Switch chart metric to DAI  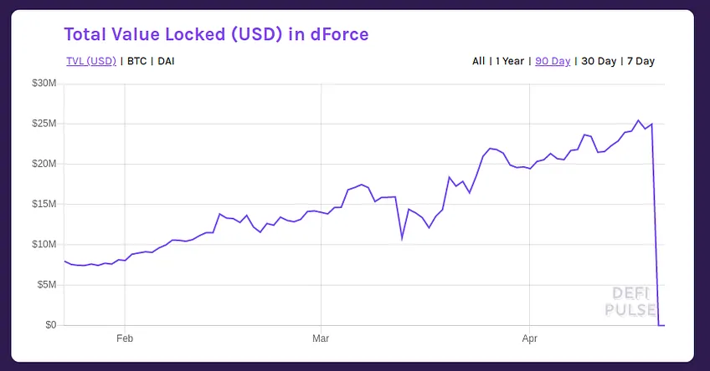coord(166,61)
